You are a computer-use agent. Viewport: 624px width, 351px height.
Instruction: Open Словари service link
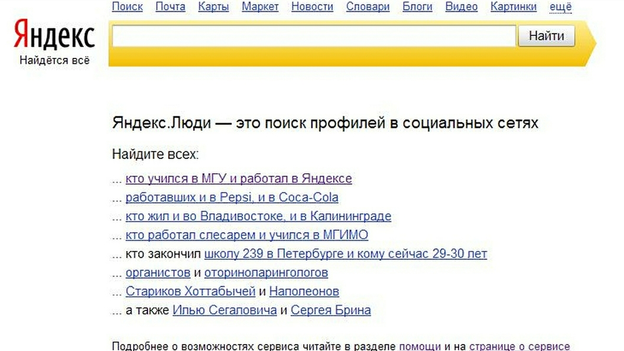[x=368, y=6]
